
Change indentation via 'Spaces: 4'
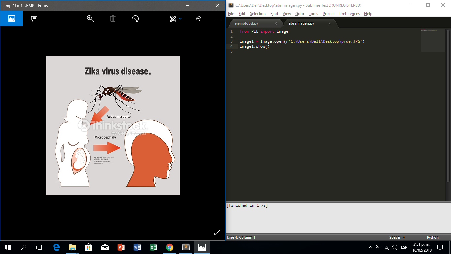pyautogui.click(x=397, y=237)
